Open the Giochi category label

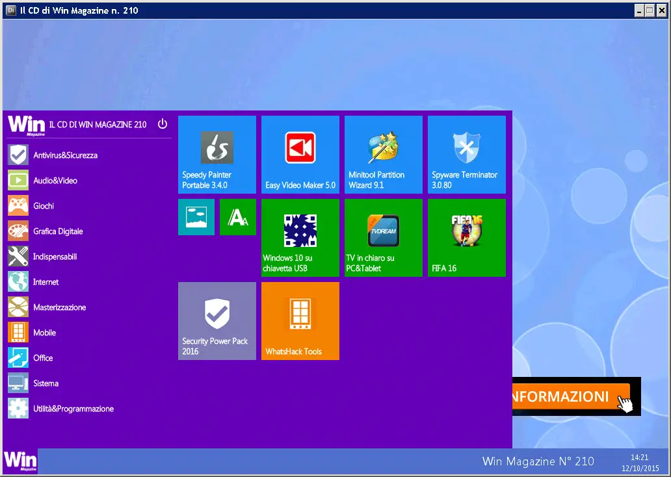coord(44,206)
